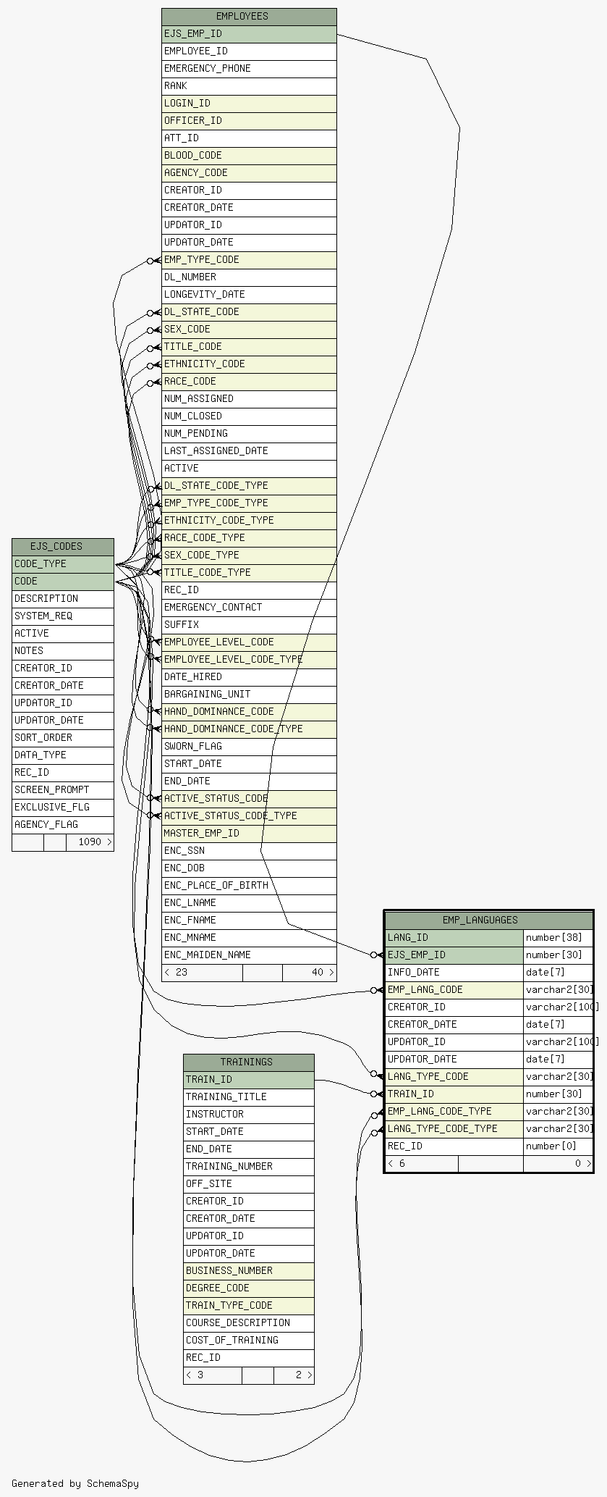Click number[38] type of LANG_ID

pyautogui.click(x=558, y=938)
